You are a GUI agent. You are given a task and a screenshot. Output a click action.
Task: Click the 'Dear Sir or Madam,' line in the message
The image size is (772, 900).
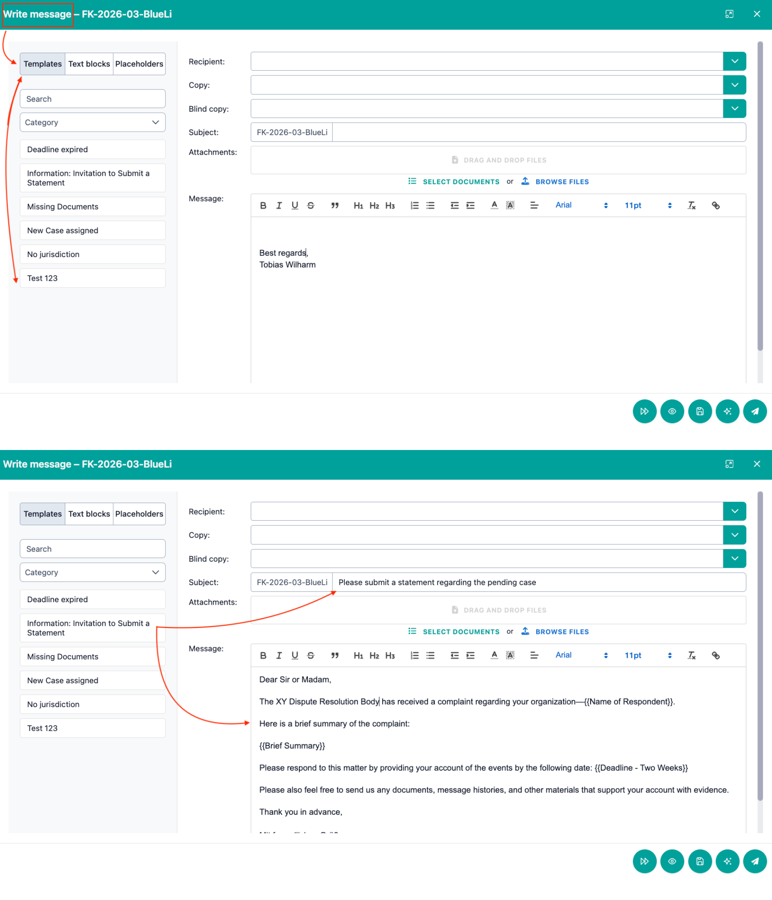pos(295,680)
